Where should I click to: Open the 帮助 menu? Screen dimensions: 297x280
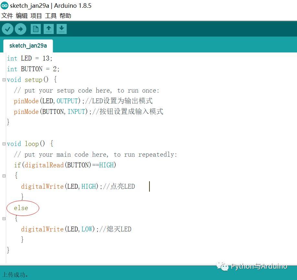tap(65, 16)
